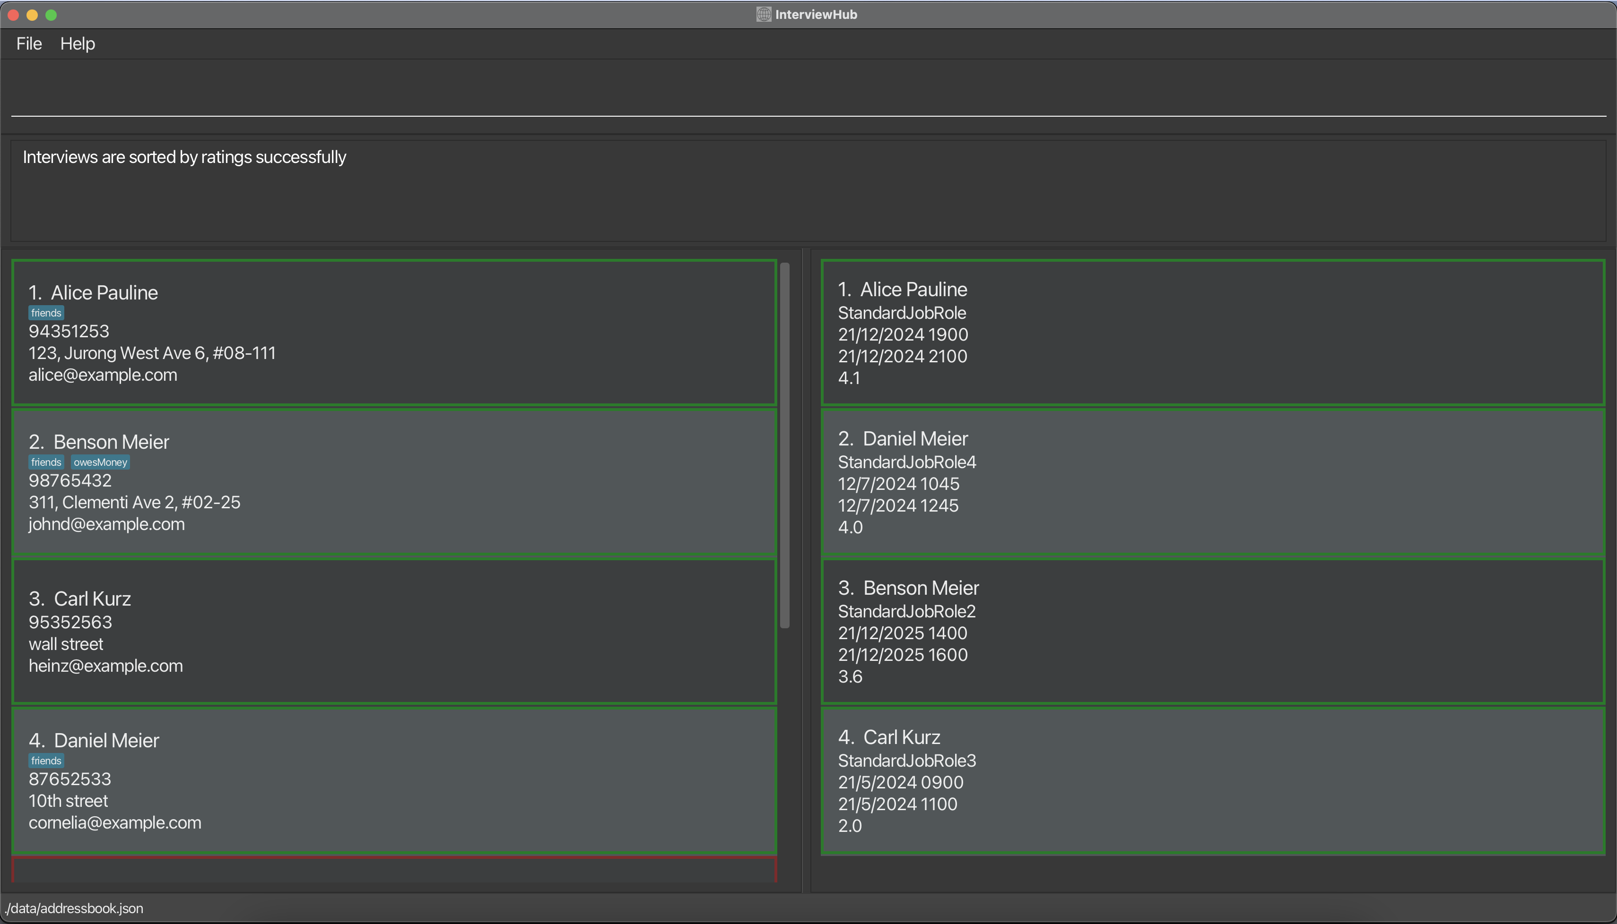Click start time 21/12/2024 1900

[x=903, y=334]
